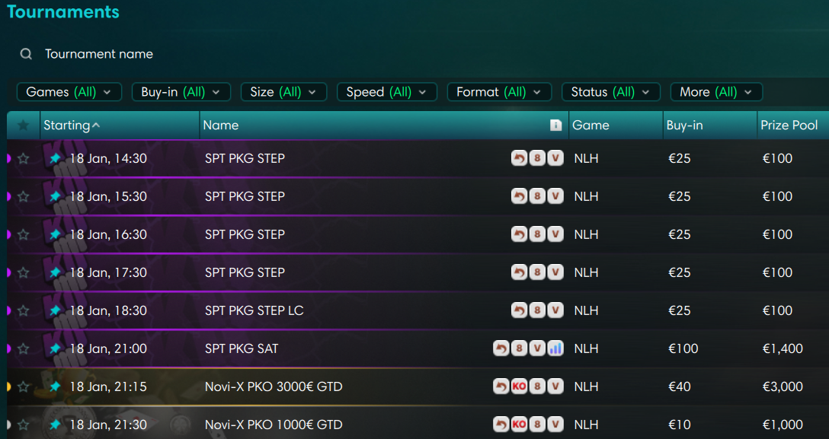829x439 pixels.
Task: Expand the Buy-in filter dropdown
Action: 181,92
